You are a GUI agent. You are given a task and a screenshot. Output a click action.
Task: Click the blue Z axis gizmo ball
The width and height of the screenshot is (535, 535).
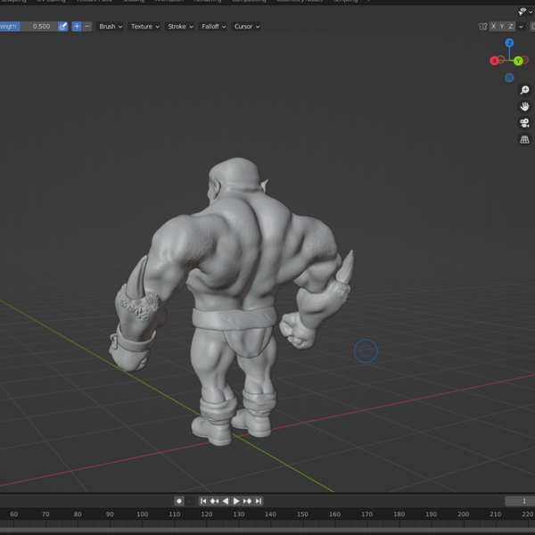[509, 43]
